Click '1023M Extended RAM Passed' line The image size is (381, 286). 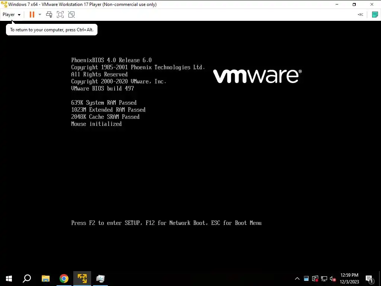tap(108, 110)
